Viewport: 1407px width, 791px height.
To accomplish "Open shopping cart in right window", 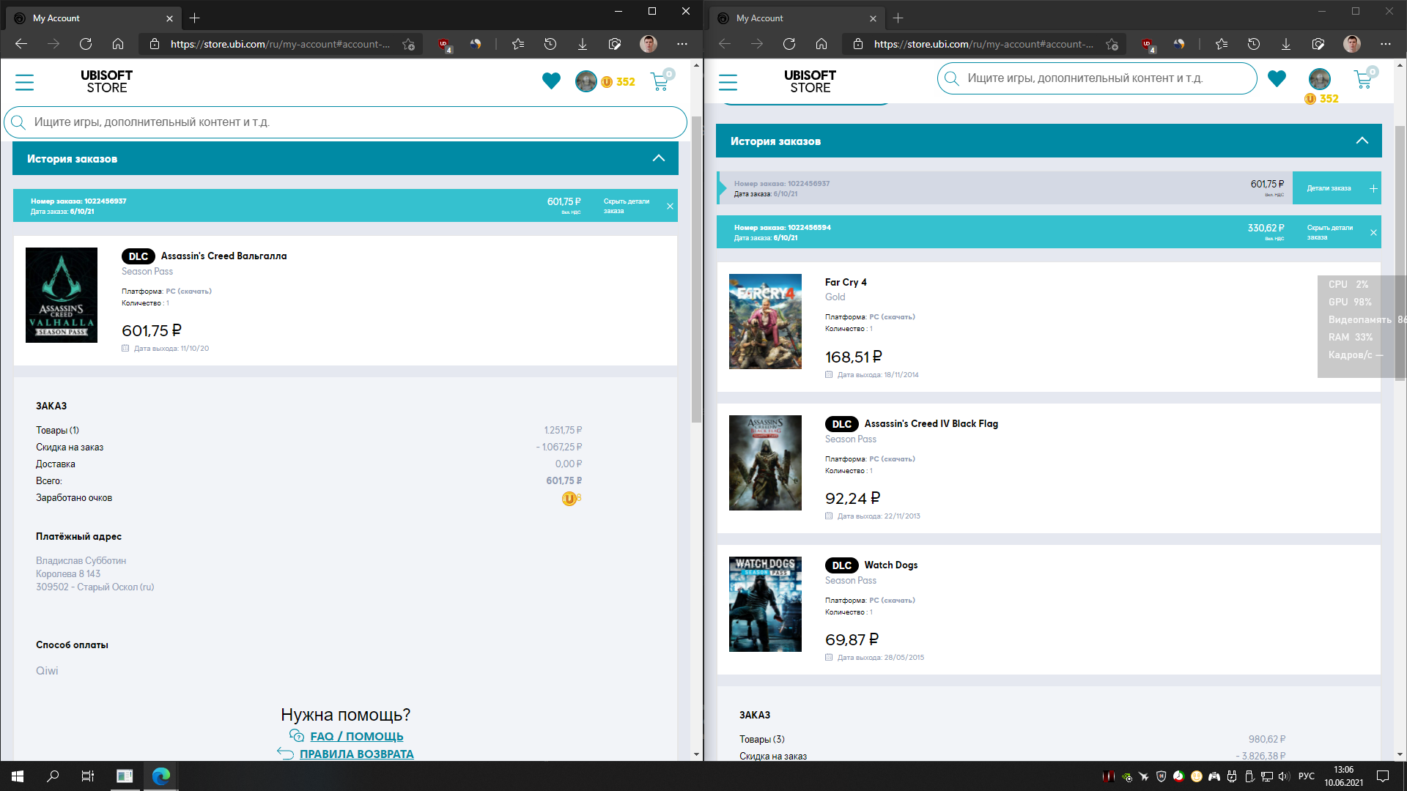I will click(x=1364, y=78).
